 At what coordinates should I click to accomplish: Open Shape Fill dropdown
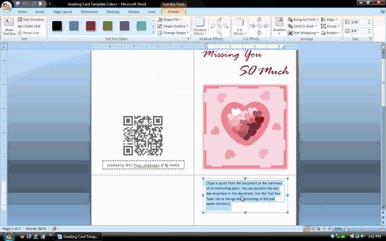pyautogui.click(x=169, y=20)
